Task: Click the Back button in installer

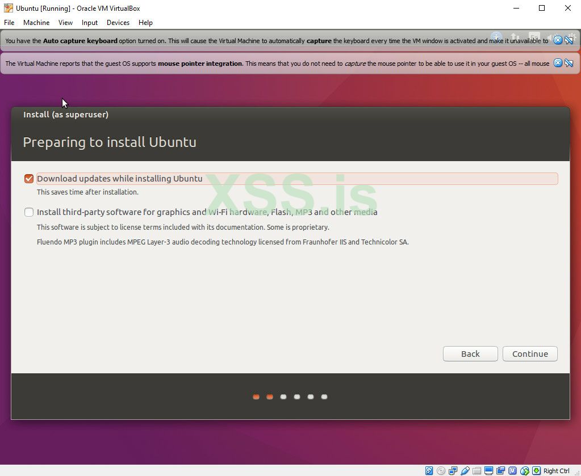Action: pos(470,354)
